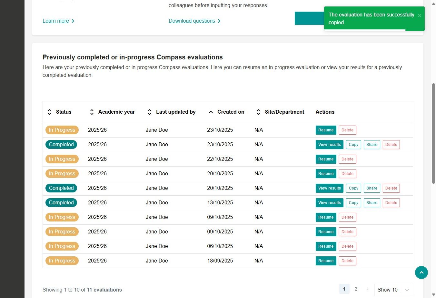This screenshot has height=298, width=436.
Task: Click the In Progress badge in the 22/10/2025 row
Action: click(62, 159)
